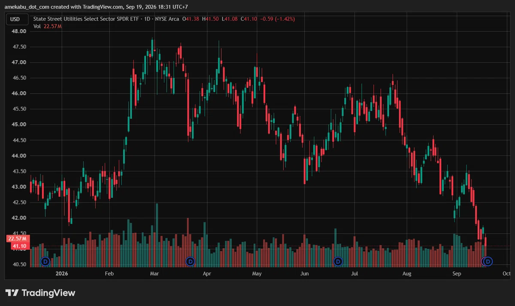
Task: Open the USD currency selector
Action: coord(15,19)
